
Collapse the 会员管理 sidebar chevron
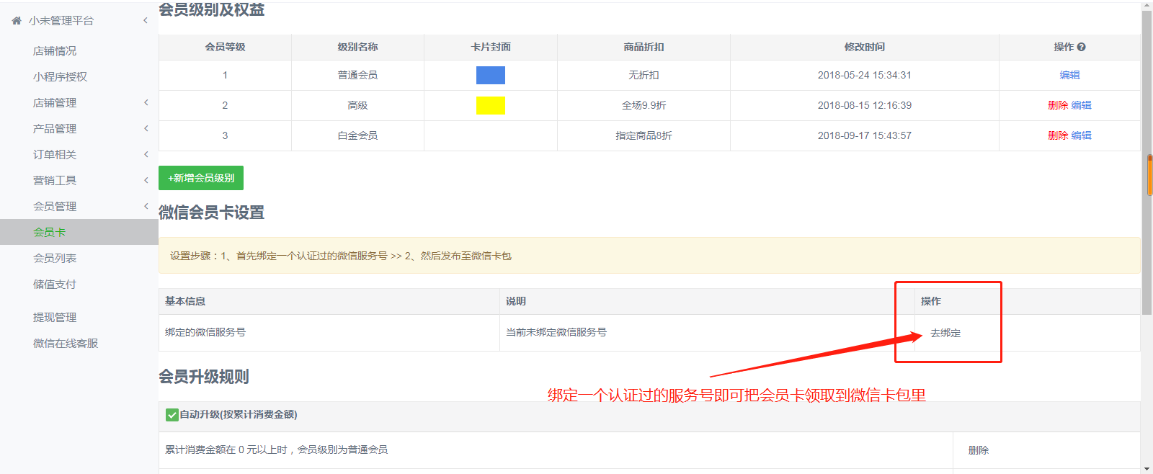(x=146, y=207)
